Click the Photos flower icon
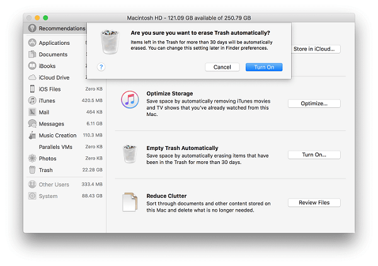The width and height of the screenshot is (378, 266). coord(32,158)
